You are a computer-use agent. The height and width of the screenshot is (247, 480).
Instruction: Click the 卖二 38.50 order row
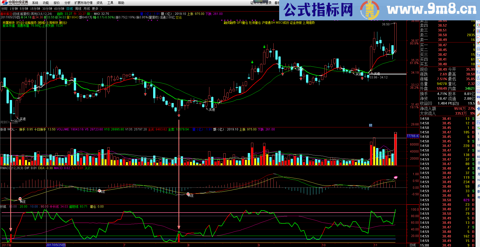pos(447,35)
